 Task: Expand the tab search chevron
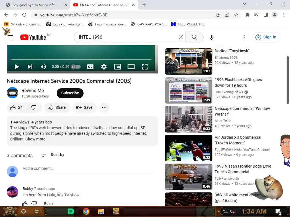click(x=244, y=4)
